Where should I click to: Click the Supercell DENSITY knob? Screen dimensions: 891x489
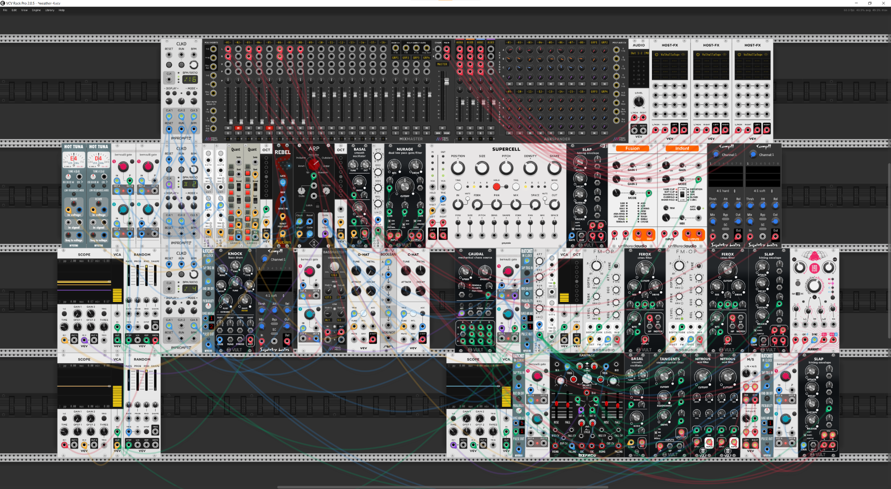tap(530, 168)
